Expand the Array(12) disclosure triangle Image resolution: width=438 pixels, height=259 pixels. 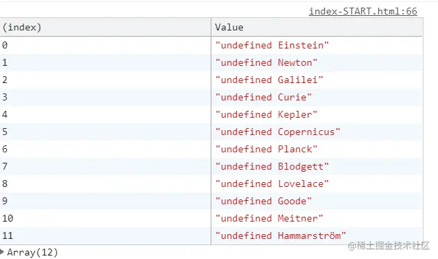click(x=2, y=252)
